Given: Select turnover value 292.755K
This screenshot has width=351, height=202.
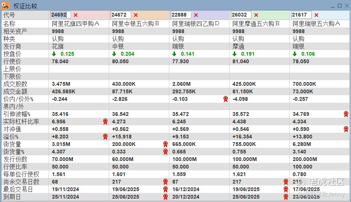Looking at the screenshot, I should 184,91.
